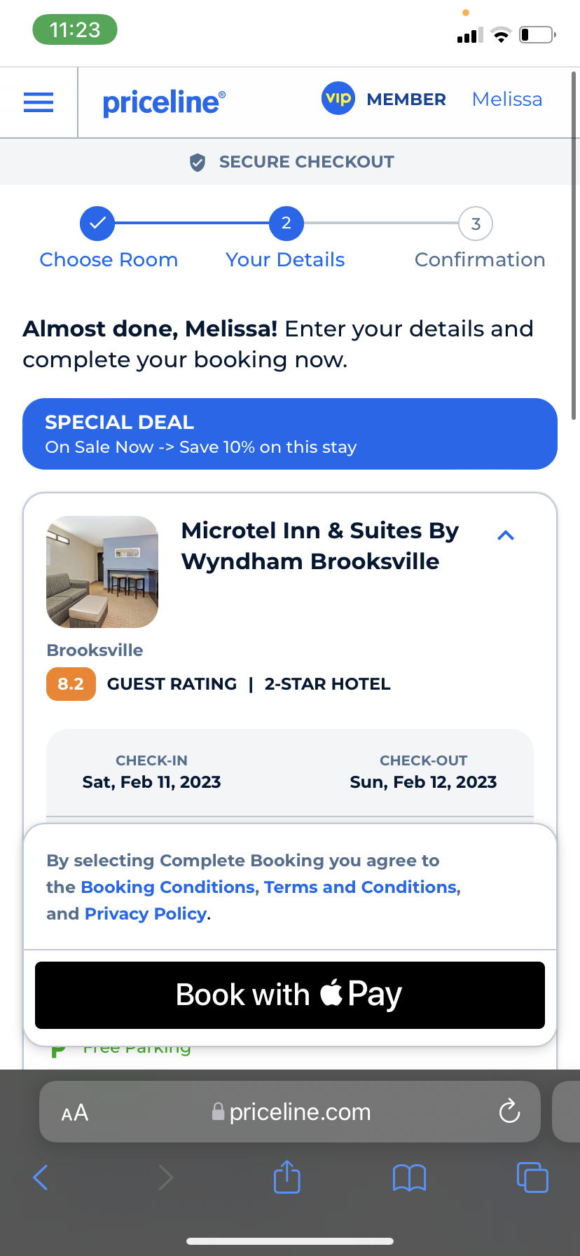Click the VIP member badge icon
Image resolution: width=580 pixels, height=1256 pixels.
coord(338,99)
